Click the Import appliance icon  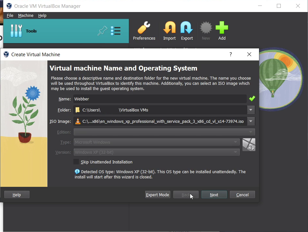point(169,28)
